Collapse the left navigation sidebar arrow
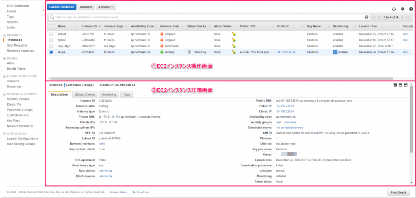 click(43, 10)
